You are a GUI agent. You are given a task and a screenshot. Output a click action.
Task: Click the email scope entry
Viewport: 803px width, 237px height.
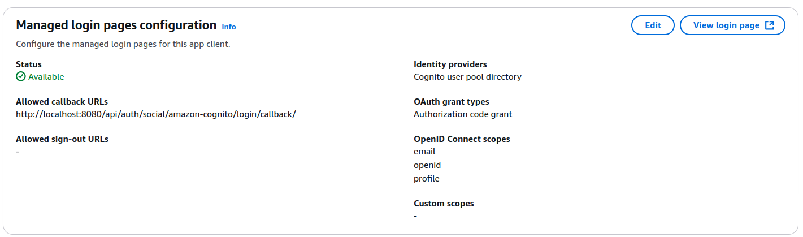pyautogui.click(x=424, y=152)
